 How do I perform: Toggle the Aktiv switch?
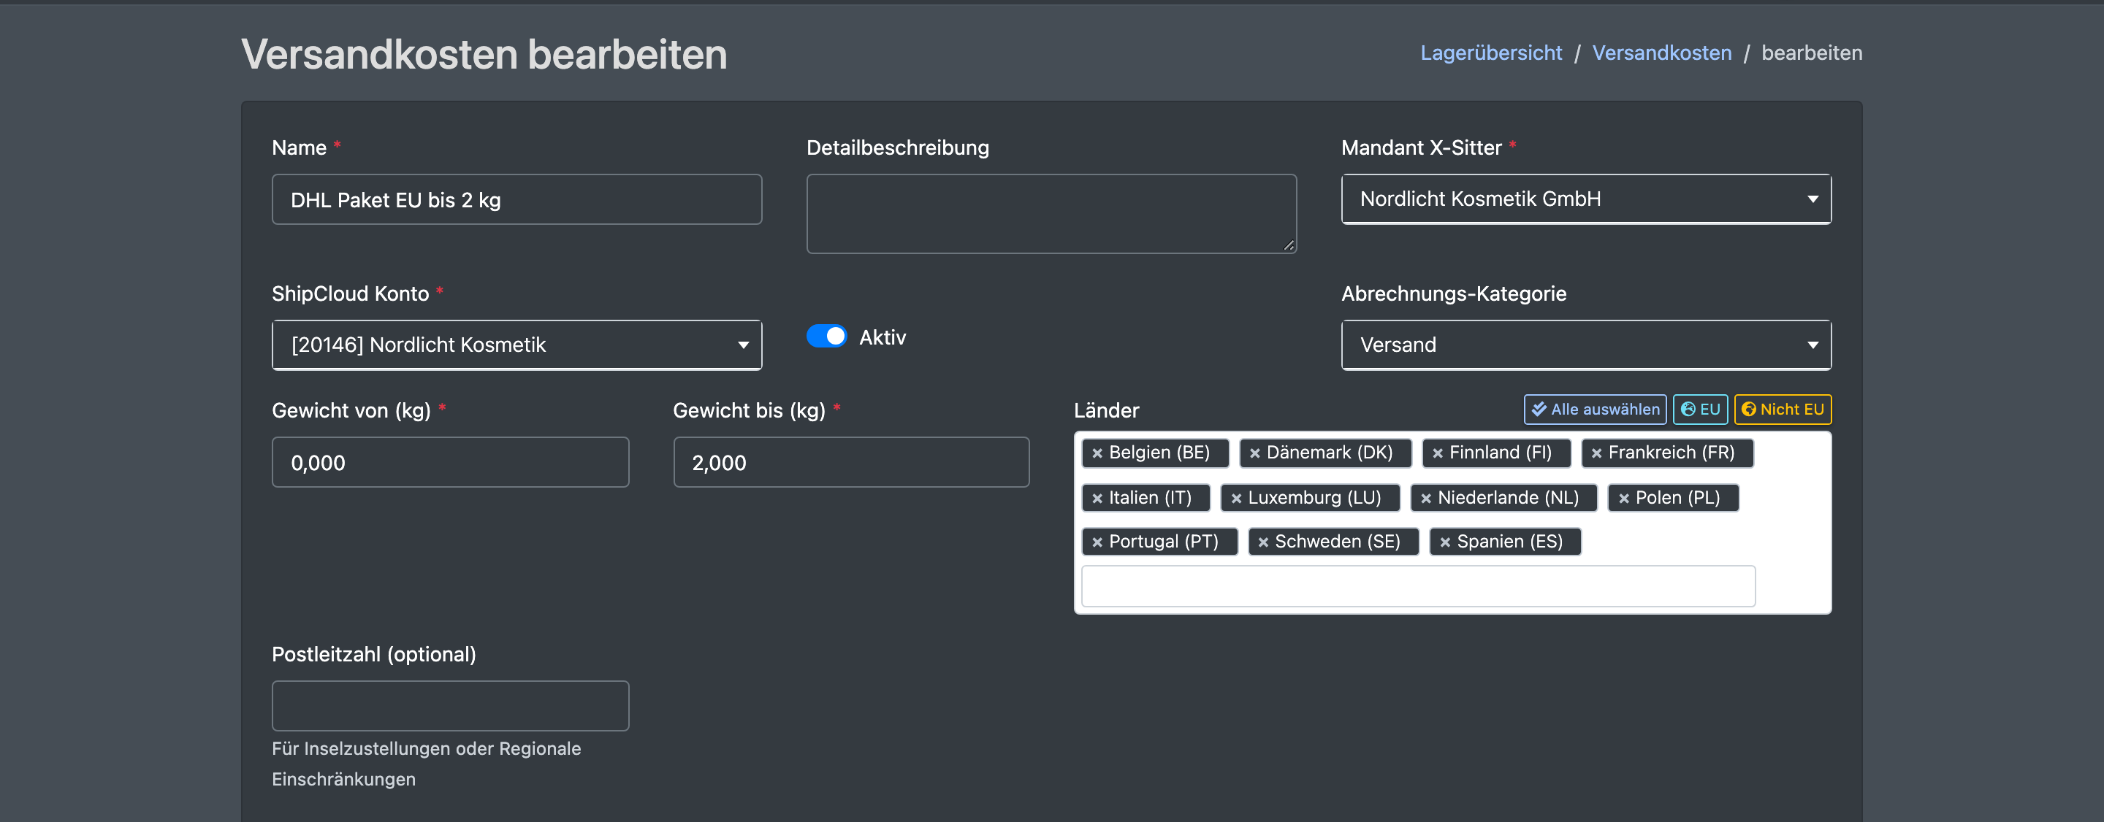click(826, 337)
